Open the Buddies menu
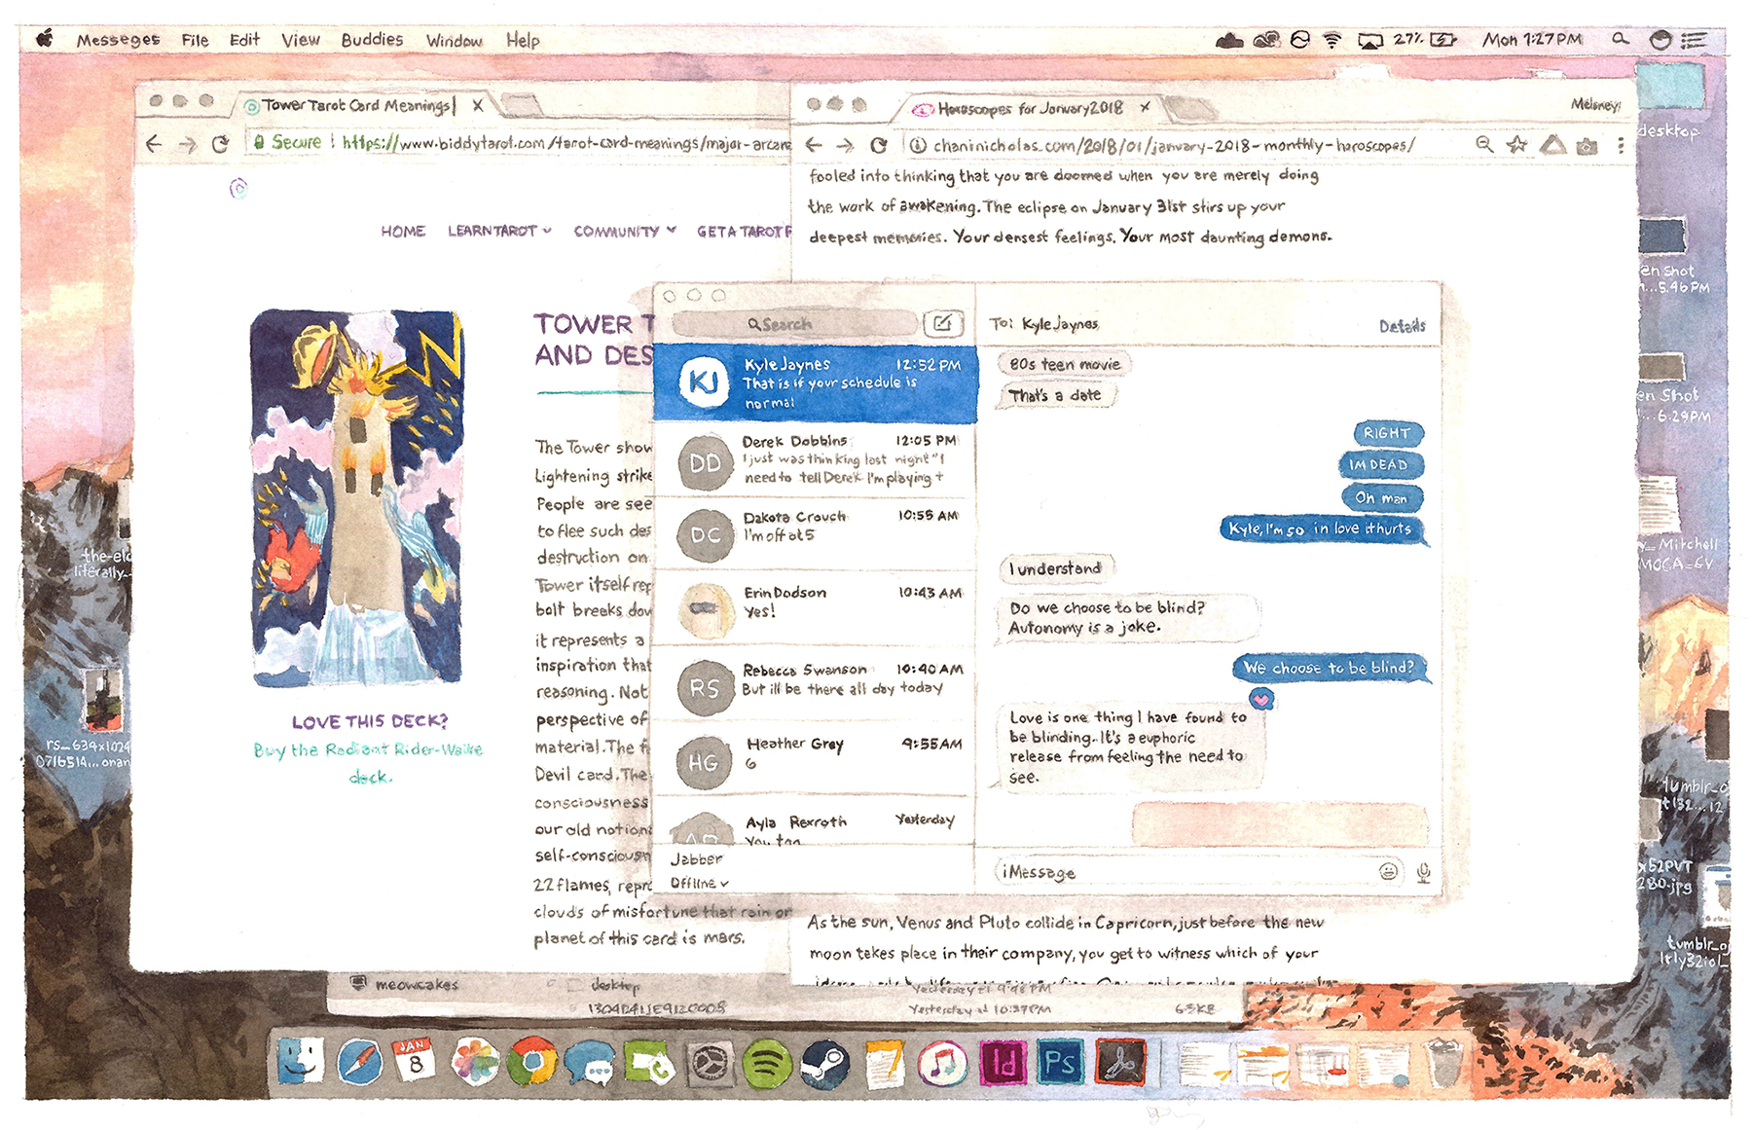1752x1130 pixels. pyautogui.click(x=372, y=40)
